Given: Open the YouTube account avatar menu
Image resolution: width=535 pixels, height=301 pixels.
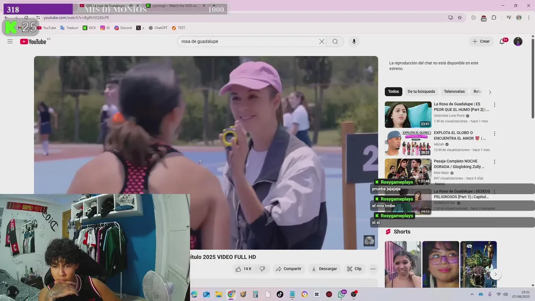Looking at the screenshot, I should [x=518, y=41].
